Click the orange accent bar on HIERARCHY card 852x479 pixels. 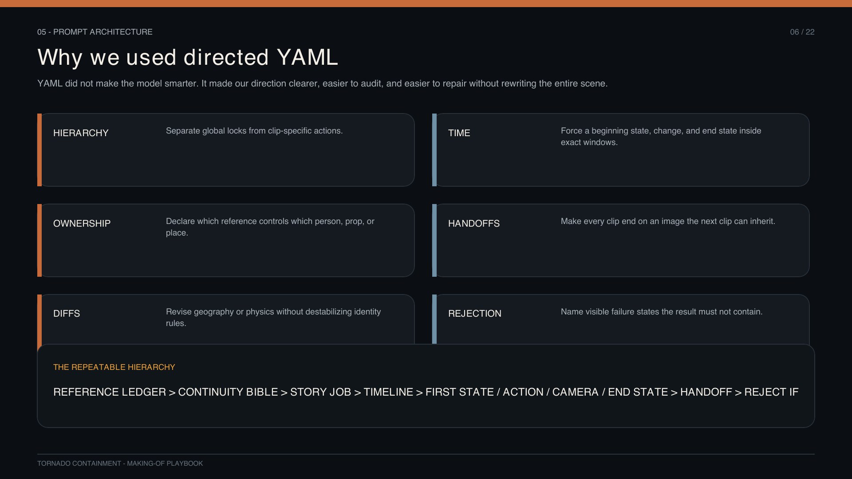39,150
